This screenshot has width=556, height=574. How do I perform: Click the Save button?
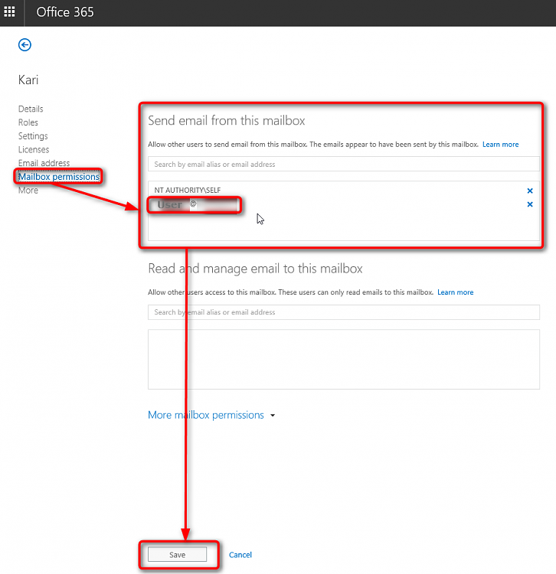click(177, 555)
